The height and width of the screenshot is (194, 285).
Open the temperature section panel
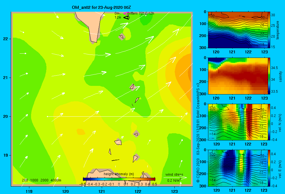pyautogui.click(x=238, y=30)
